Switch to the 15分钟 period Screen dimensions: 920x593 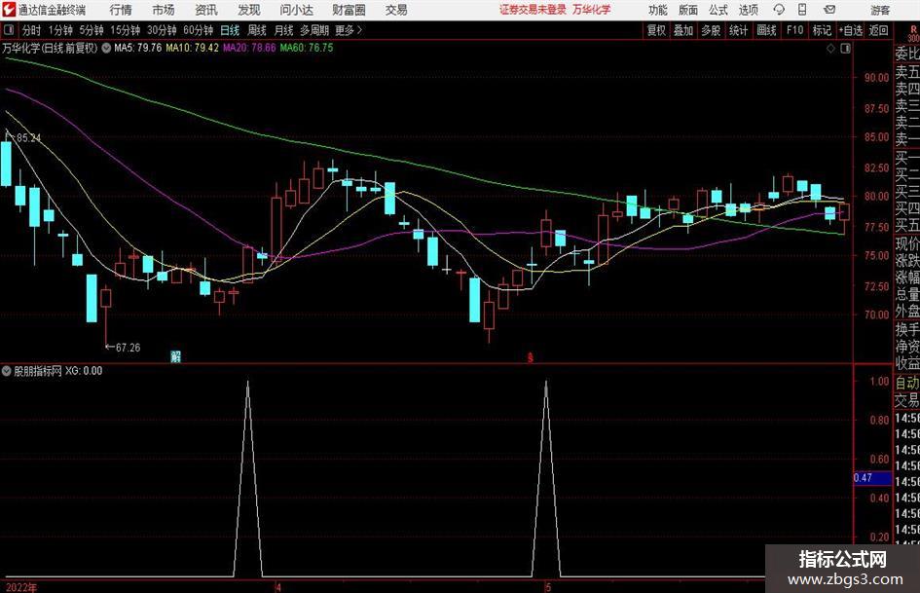(x=126, y=30)
